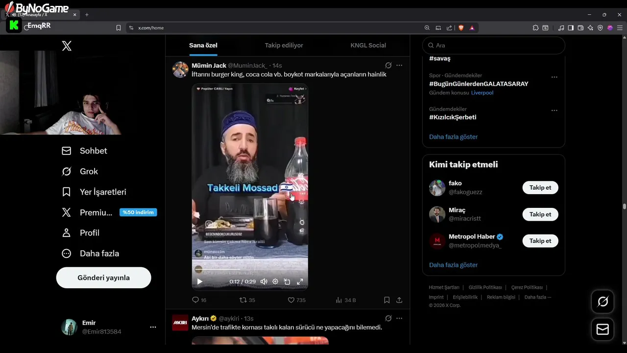627x353 pixels.
Task: Click the Ara search field
Action: [x=494, y=45]
